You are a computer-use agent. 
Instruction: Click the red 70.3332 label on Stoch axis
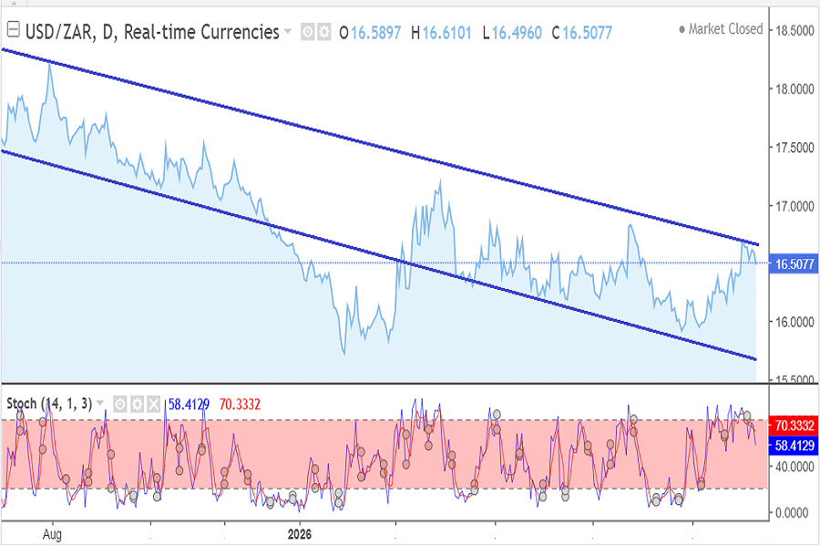click(x=794, y=425)
